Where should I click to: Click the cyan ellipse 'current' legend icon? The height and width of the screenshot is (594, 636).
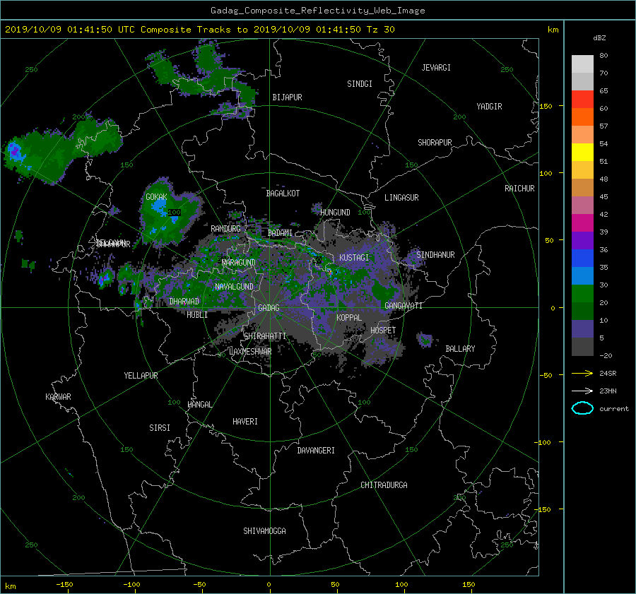pos(582,408)
